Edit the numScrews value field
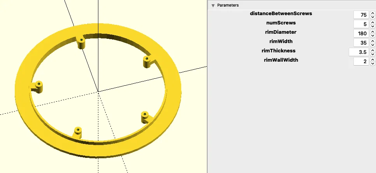Image resolution: width=376 pixels, height=173 pixels. click(x=361, y=24)
